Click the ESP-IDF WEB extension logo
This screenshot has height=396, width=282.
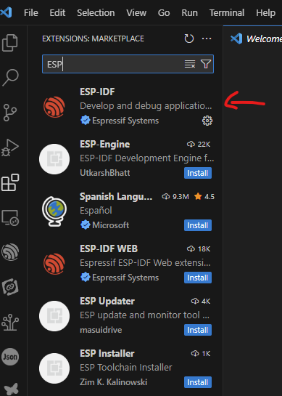coord(54,264)
